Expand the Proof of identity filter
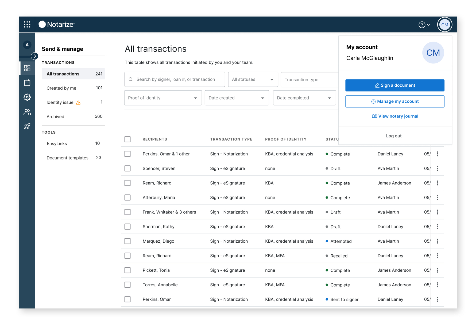Screen dimensions: 476x325 tap(163, 98)
